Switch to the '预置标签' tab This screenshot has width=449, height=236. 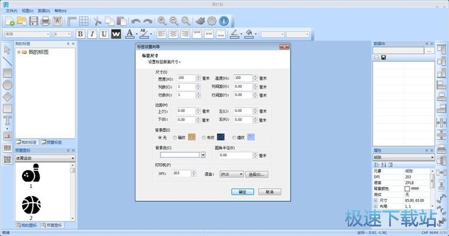click(51, 142)
